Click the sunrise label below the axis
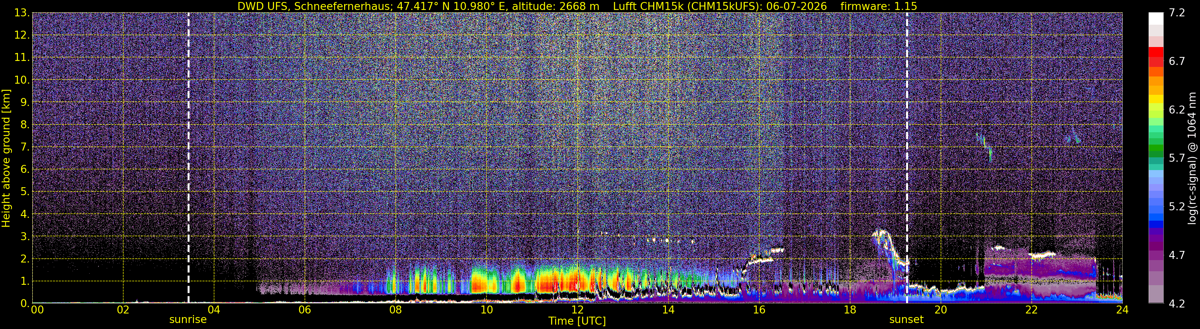Viewport: 1200px width, 329px height. point(188,320)
